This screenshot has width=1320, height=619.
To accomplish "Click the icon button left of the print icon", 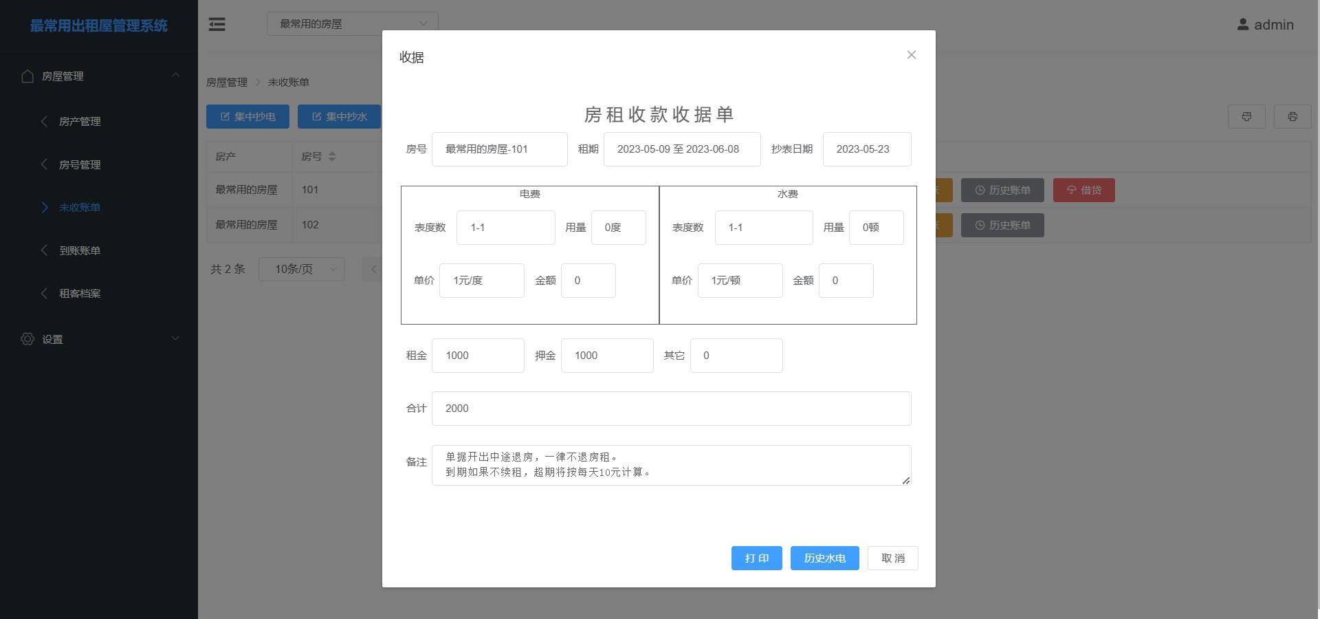I will [x=1246, y=117].
